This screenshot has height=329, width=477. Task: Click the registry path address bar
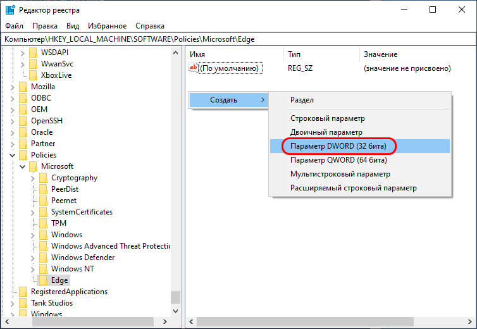click(x=238, y=39)
